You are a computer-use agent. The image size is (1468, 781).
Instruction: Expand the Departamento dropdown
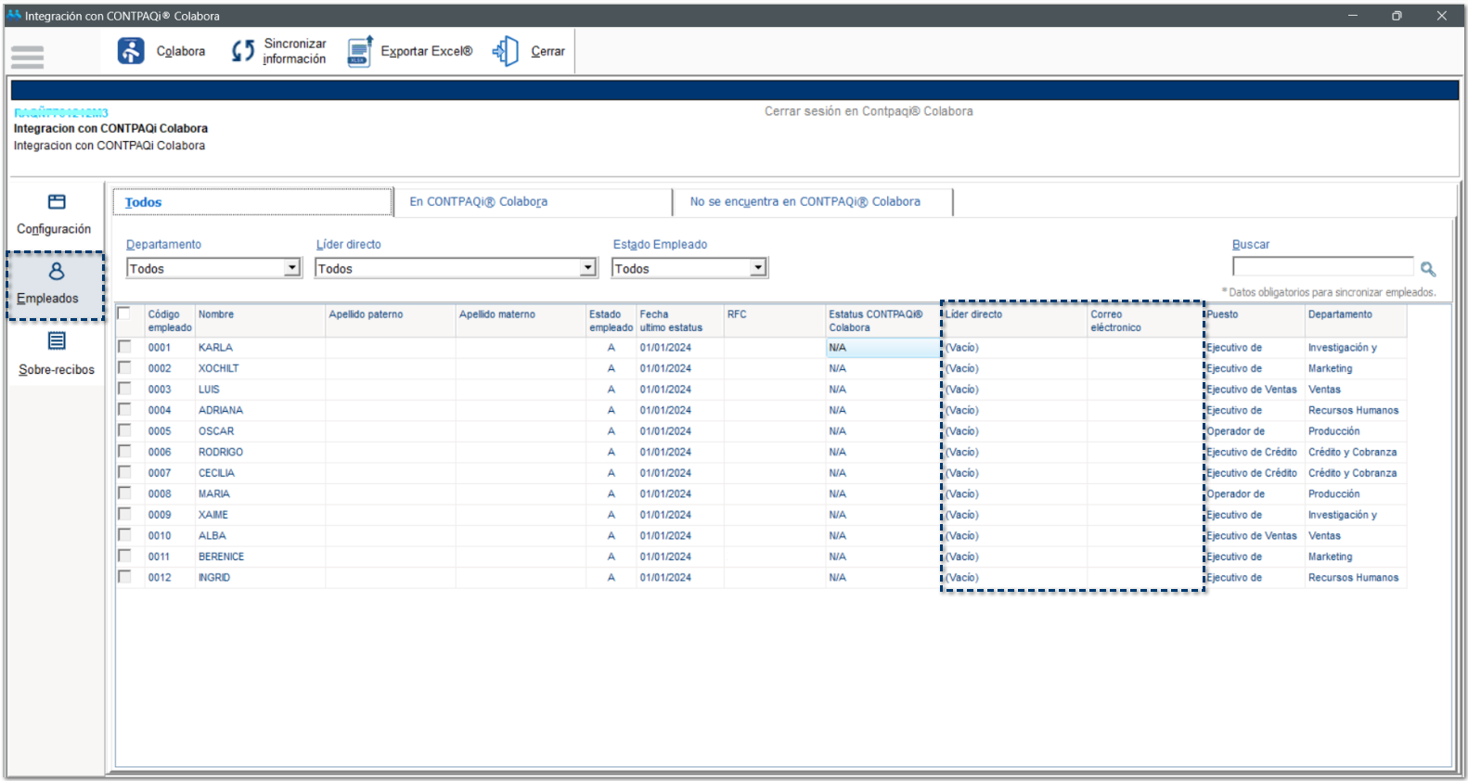coord(292,268)
